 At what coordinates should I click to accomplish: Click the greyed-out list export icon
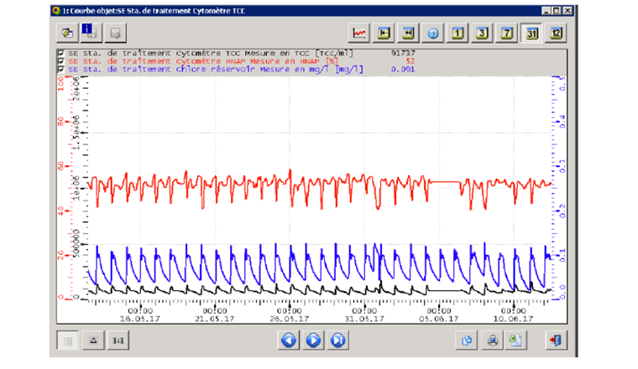click(115, 33)
